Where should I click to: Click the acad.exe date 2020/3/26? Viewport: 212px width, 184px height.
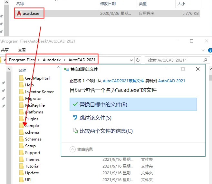point(116,14)
